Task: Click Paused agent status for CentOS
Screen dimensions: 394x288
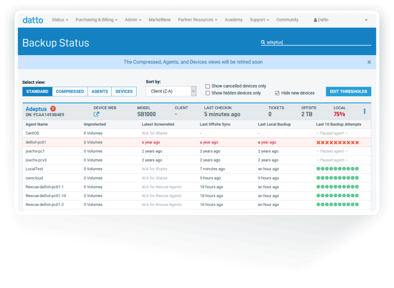Action: [x=332, y=133]
